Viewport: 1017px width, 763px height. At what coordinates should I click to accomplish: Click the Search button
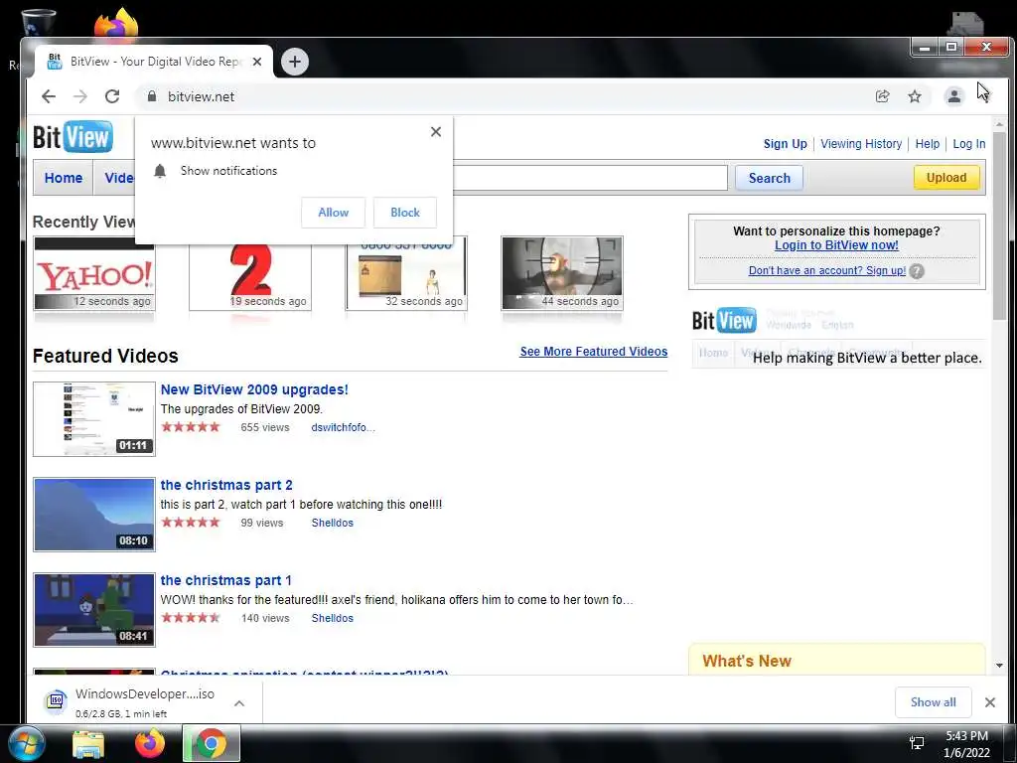pos(770,178)
